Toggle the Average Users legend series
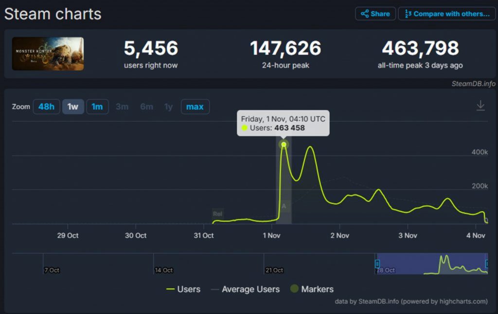 coord(245,289)
